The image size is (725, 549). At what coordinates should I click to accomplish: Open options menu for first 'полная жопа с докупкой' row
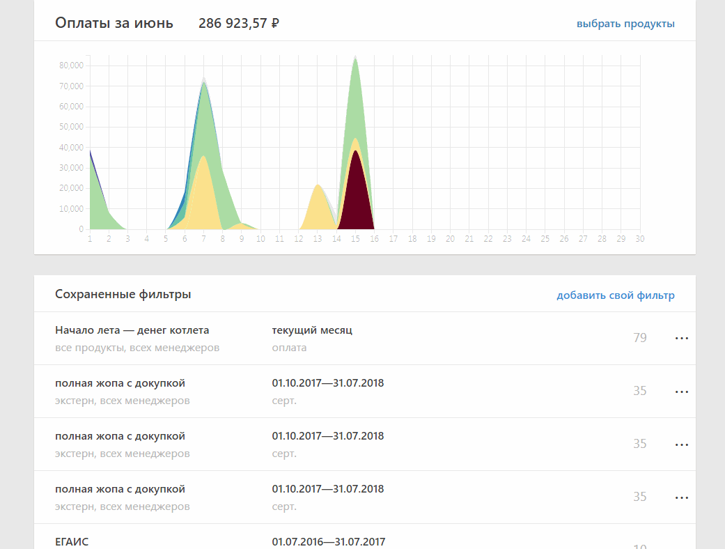682,392
